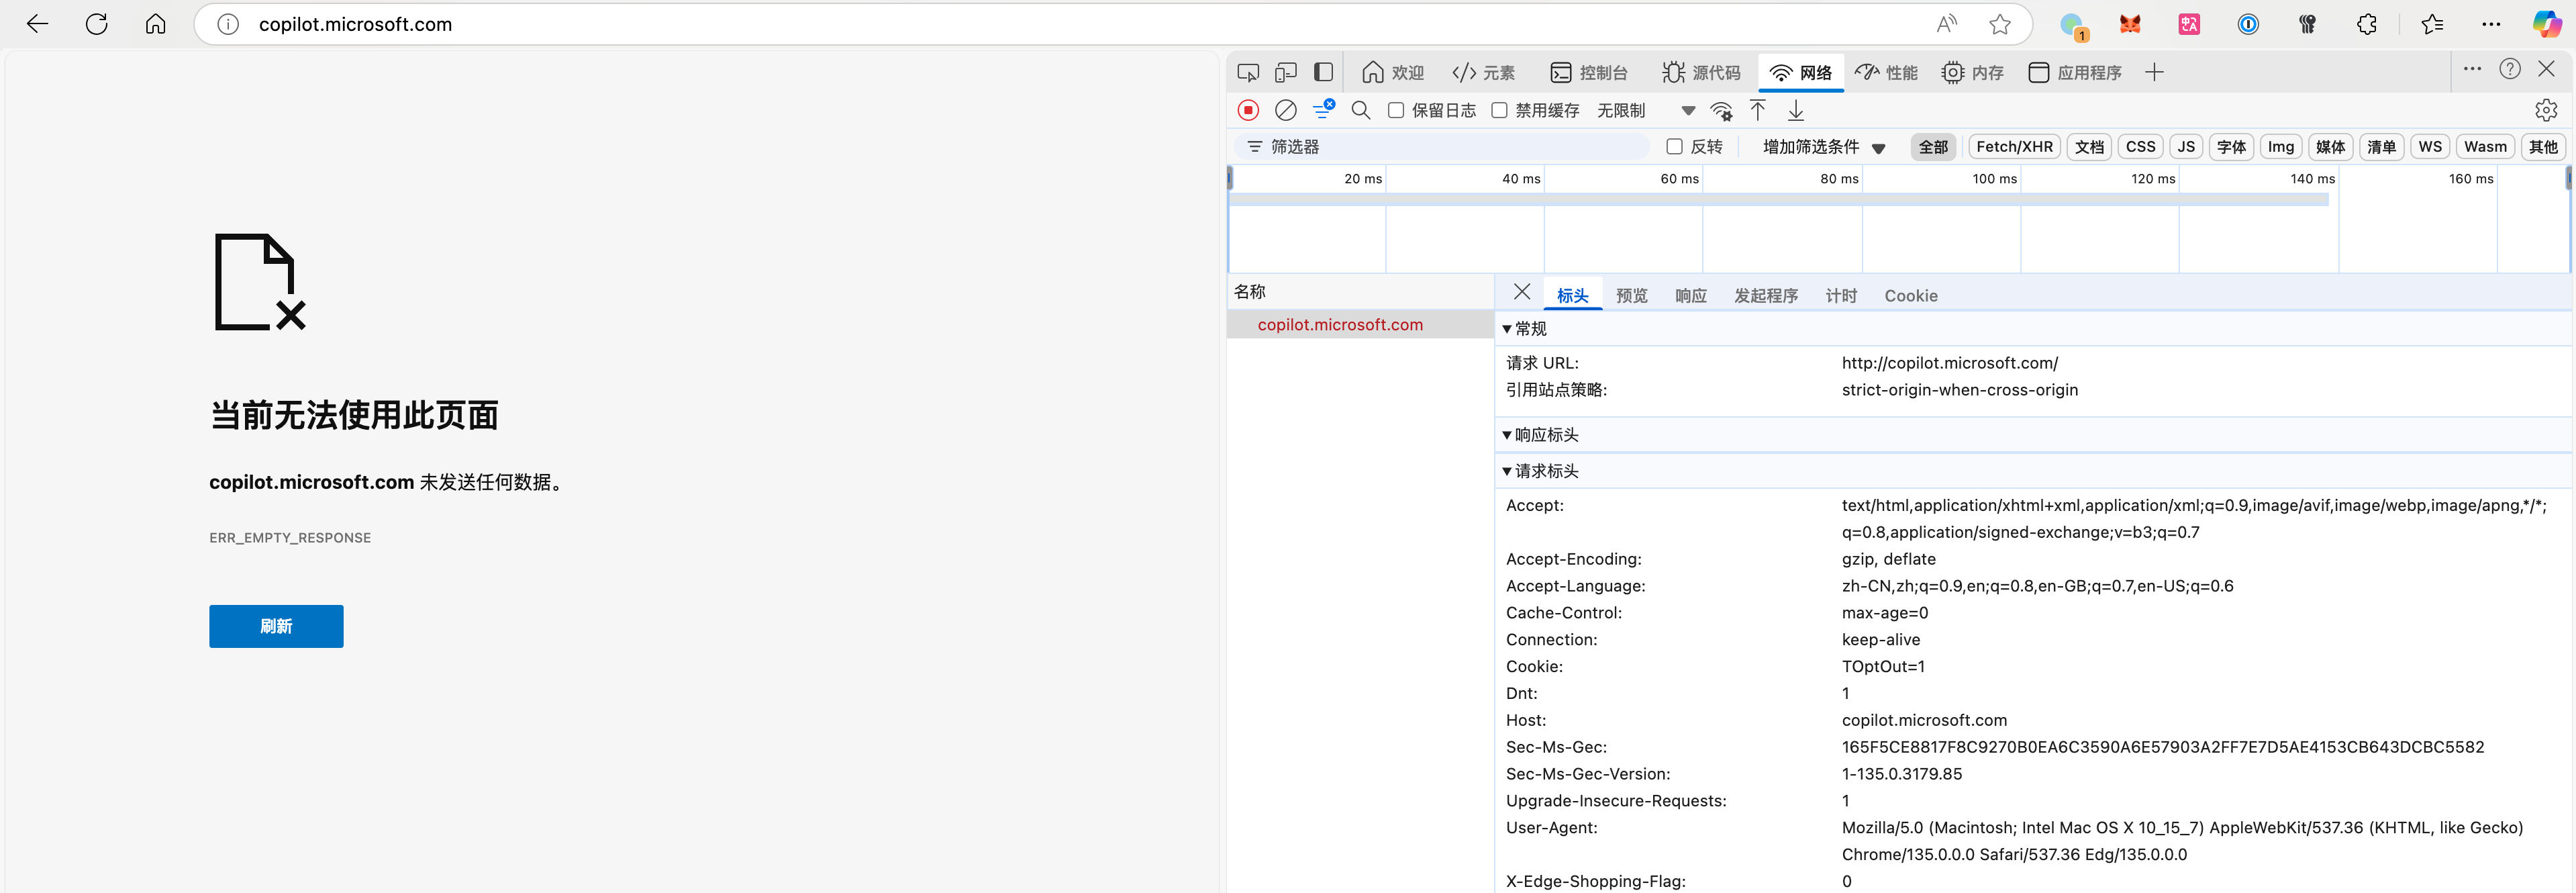This screenshot has height=893, width=2576.
Task: Toggle the DevTools activity bar sidebar icon
Action: click(x=1323, y=72)
